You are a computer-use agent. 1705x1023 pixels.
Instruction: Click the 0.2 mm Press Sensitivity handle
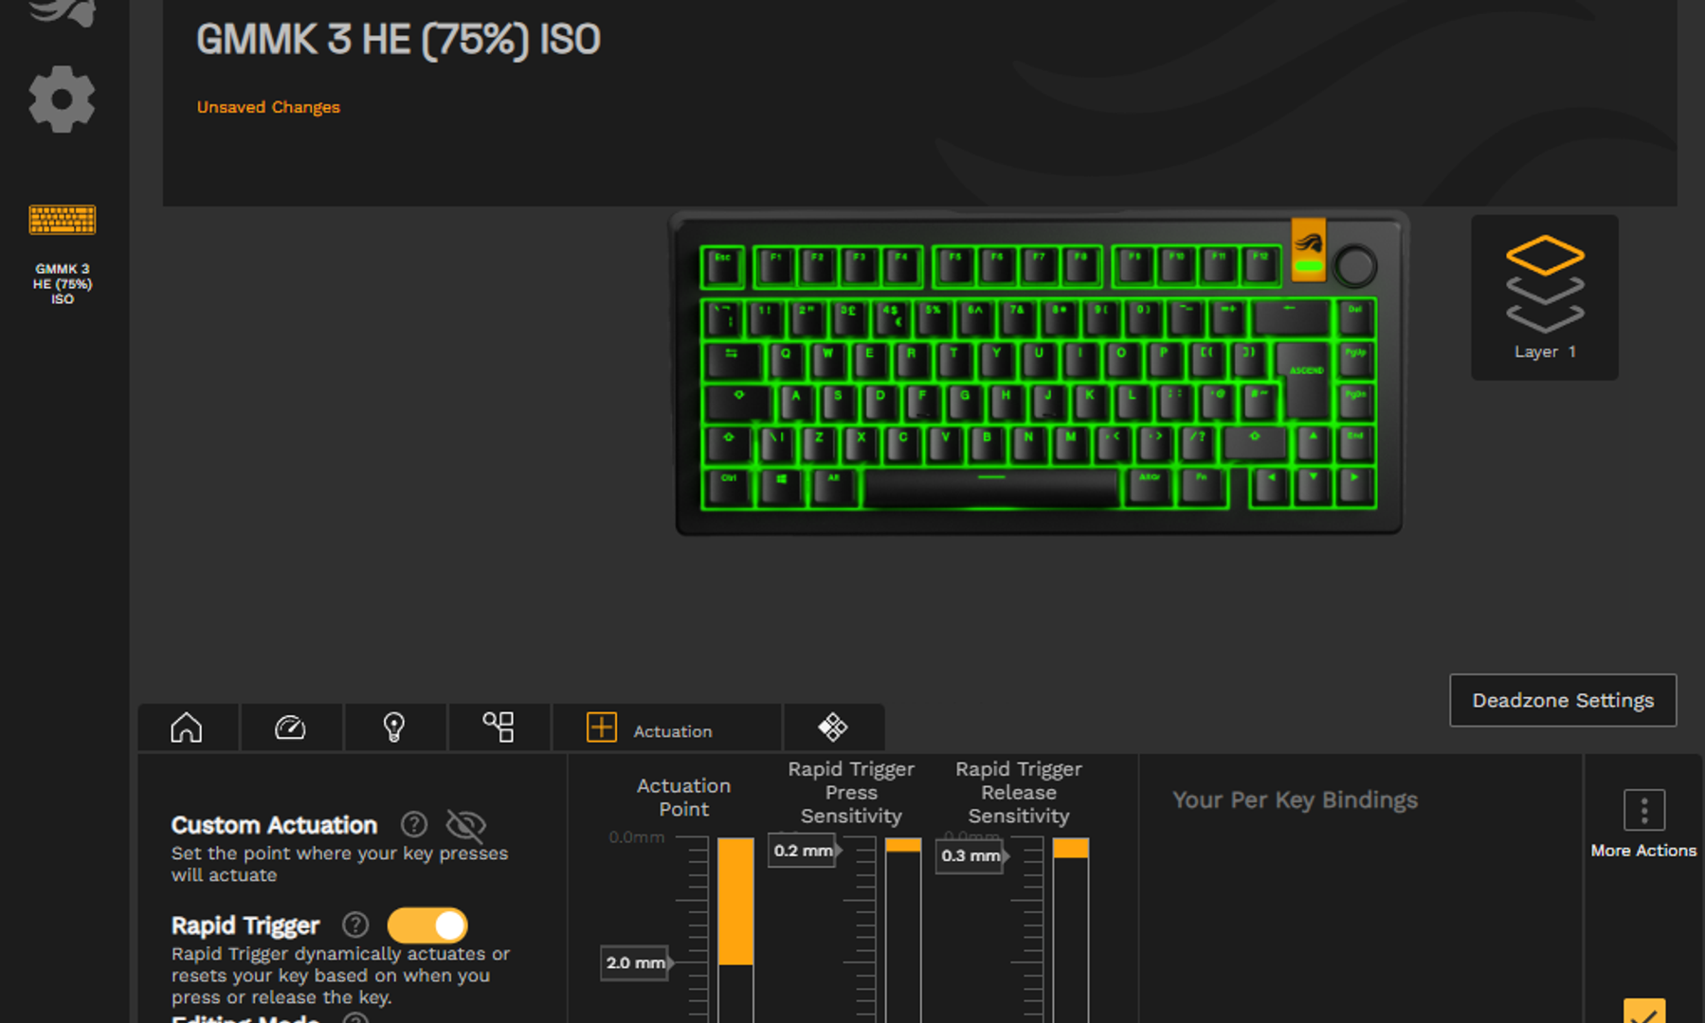[x=804, y=851]
